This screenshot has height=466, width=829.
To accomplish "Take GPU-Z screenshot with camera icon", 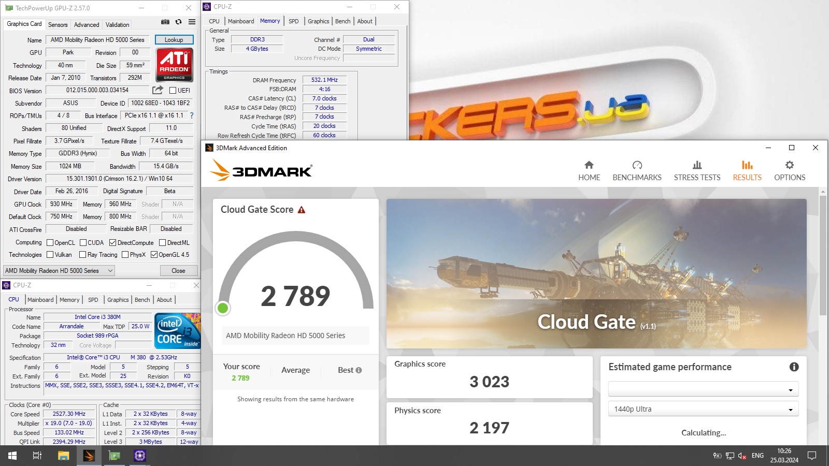I will [165, 22].
